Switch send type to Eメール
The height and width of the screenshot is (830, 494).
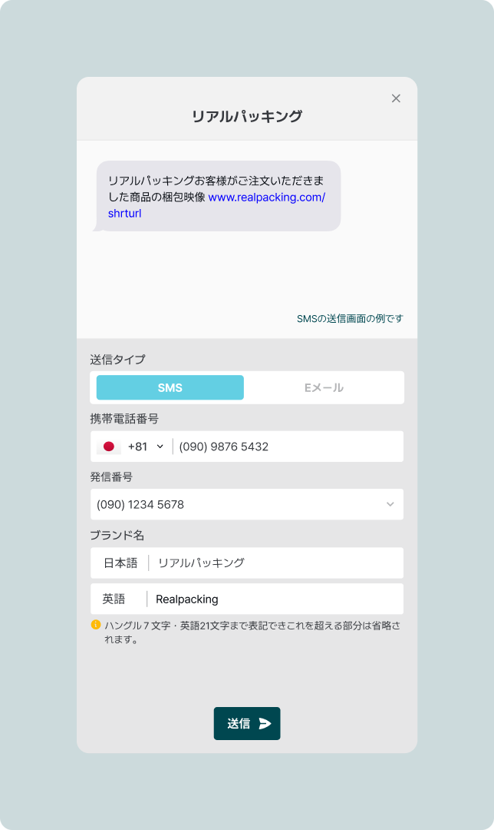click(x=324, y=387)
